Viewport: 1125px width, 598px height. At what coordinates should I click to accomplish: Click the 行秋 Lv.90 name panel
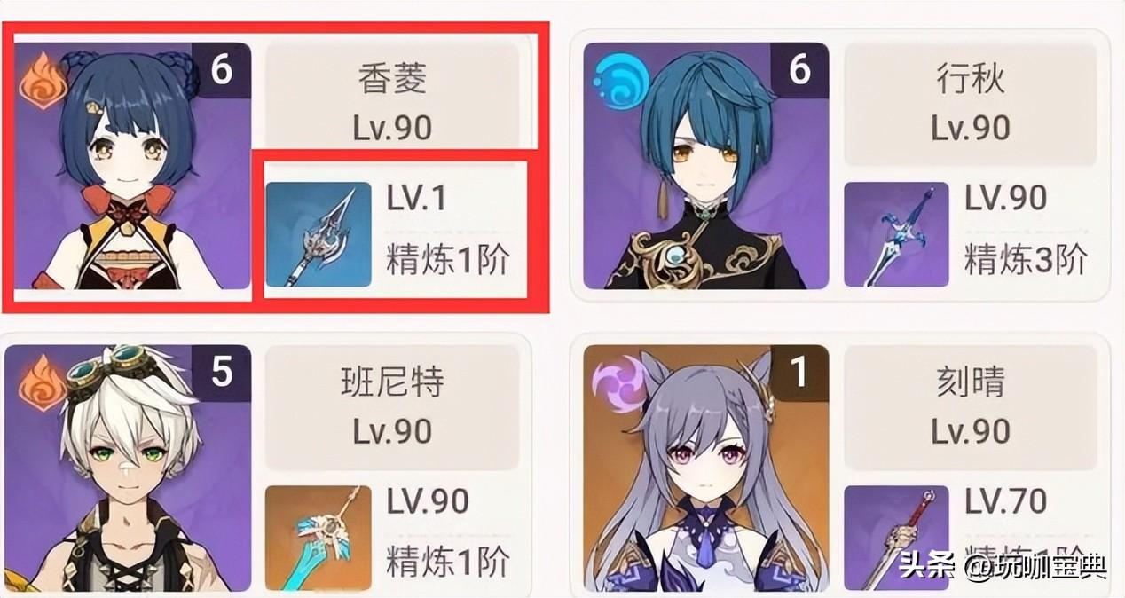pyautogui.click(x=971, y=104)
